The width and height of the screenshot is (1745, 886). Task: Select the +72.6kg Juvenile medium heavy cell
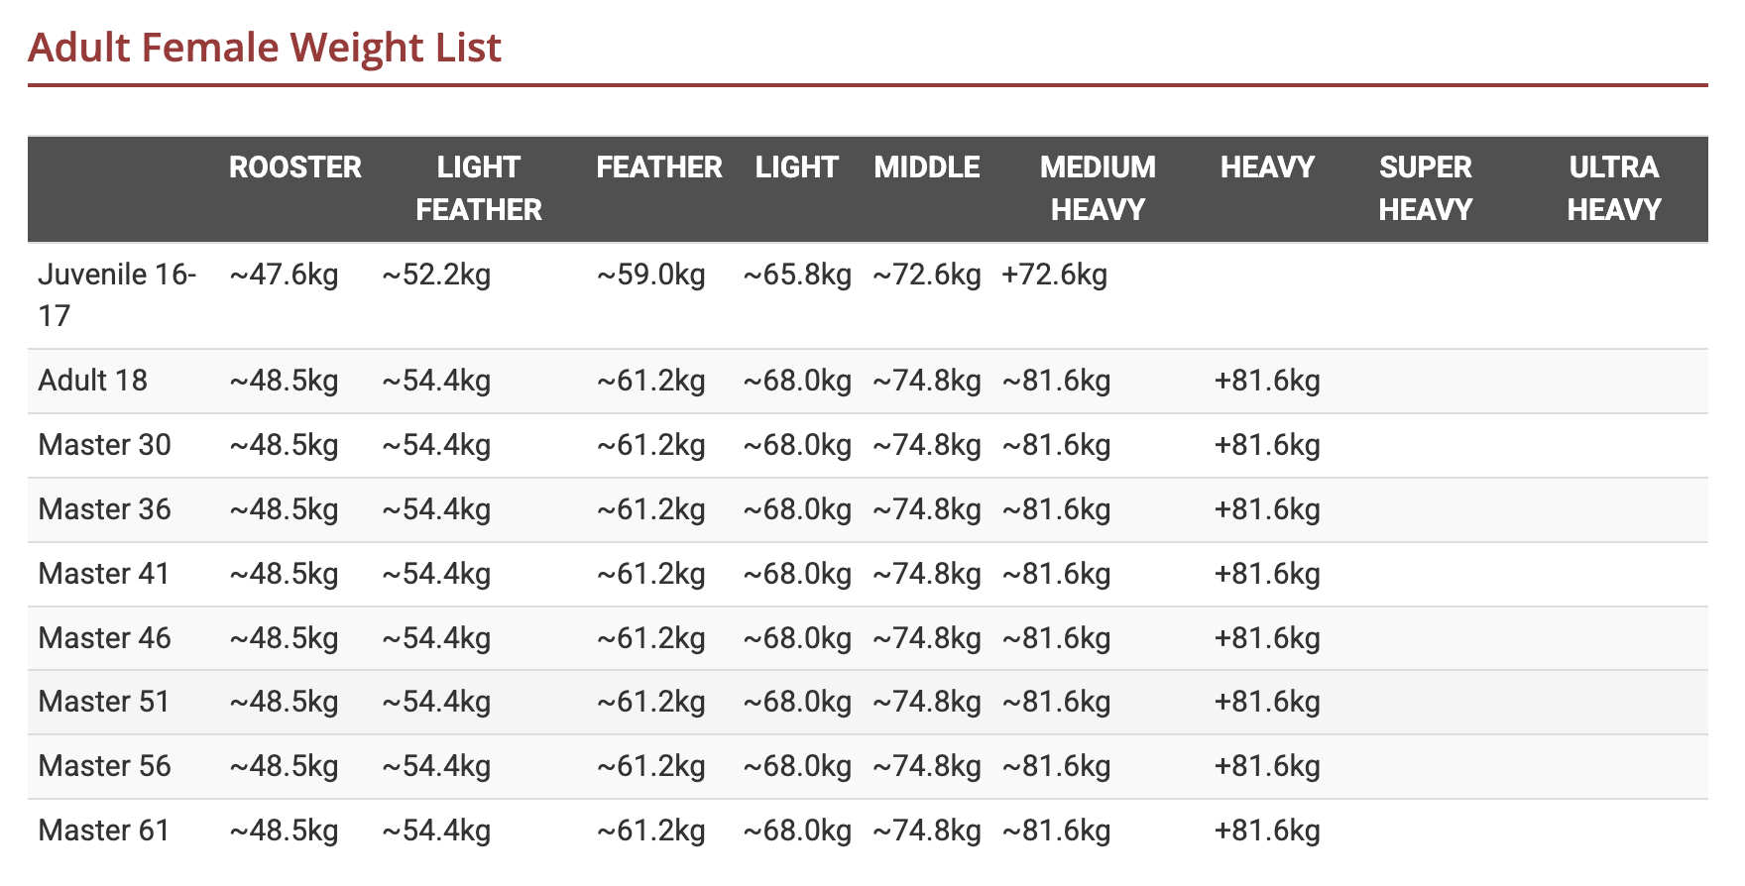tap(1054, 275)
